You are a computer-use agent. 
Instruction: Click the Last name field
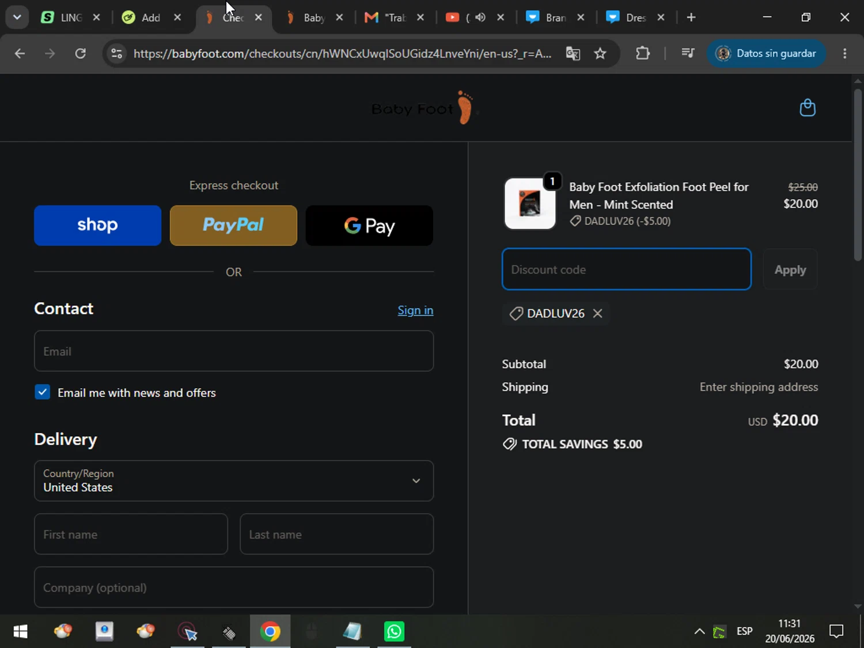point(337,534)
